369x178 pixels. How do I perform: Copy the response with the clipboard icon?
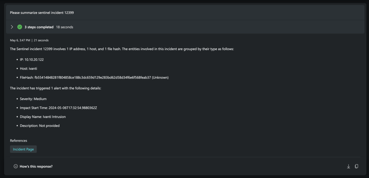(356, 166)
